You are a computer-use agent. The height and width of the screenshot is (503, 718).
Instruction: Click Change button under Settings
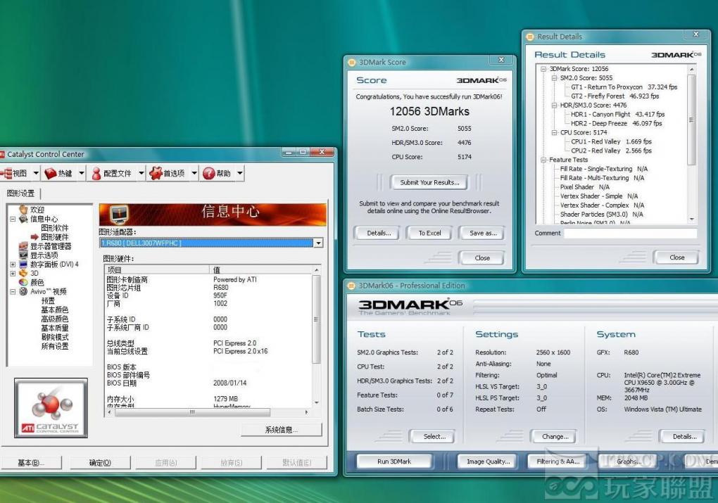[x=555, y=437]
